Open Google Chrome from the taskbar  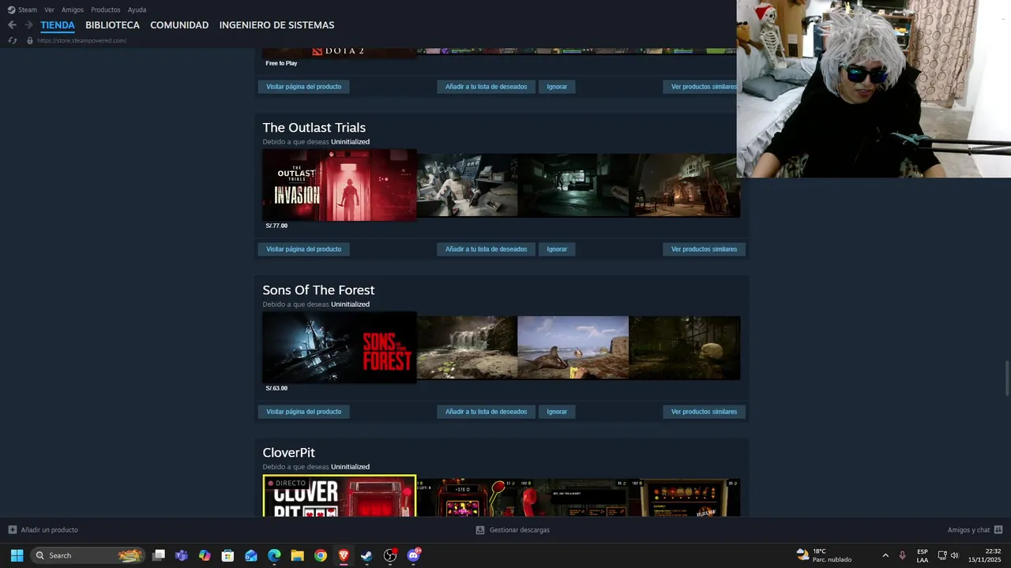click(320, 555)
